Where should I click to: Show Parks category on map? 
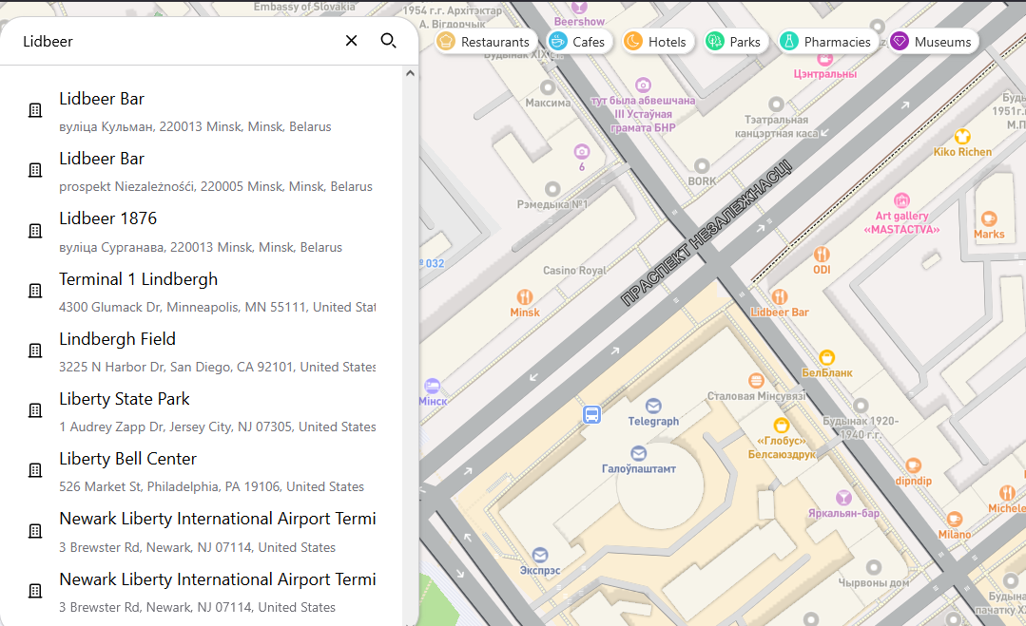[x=734, y=42]
